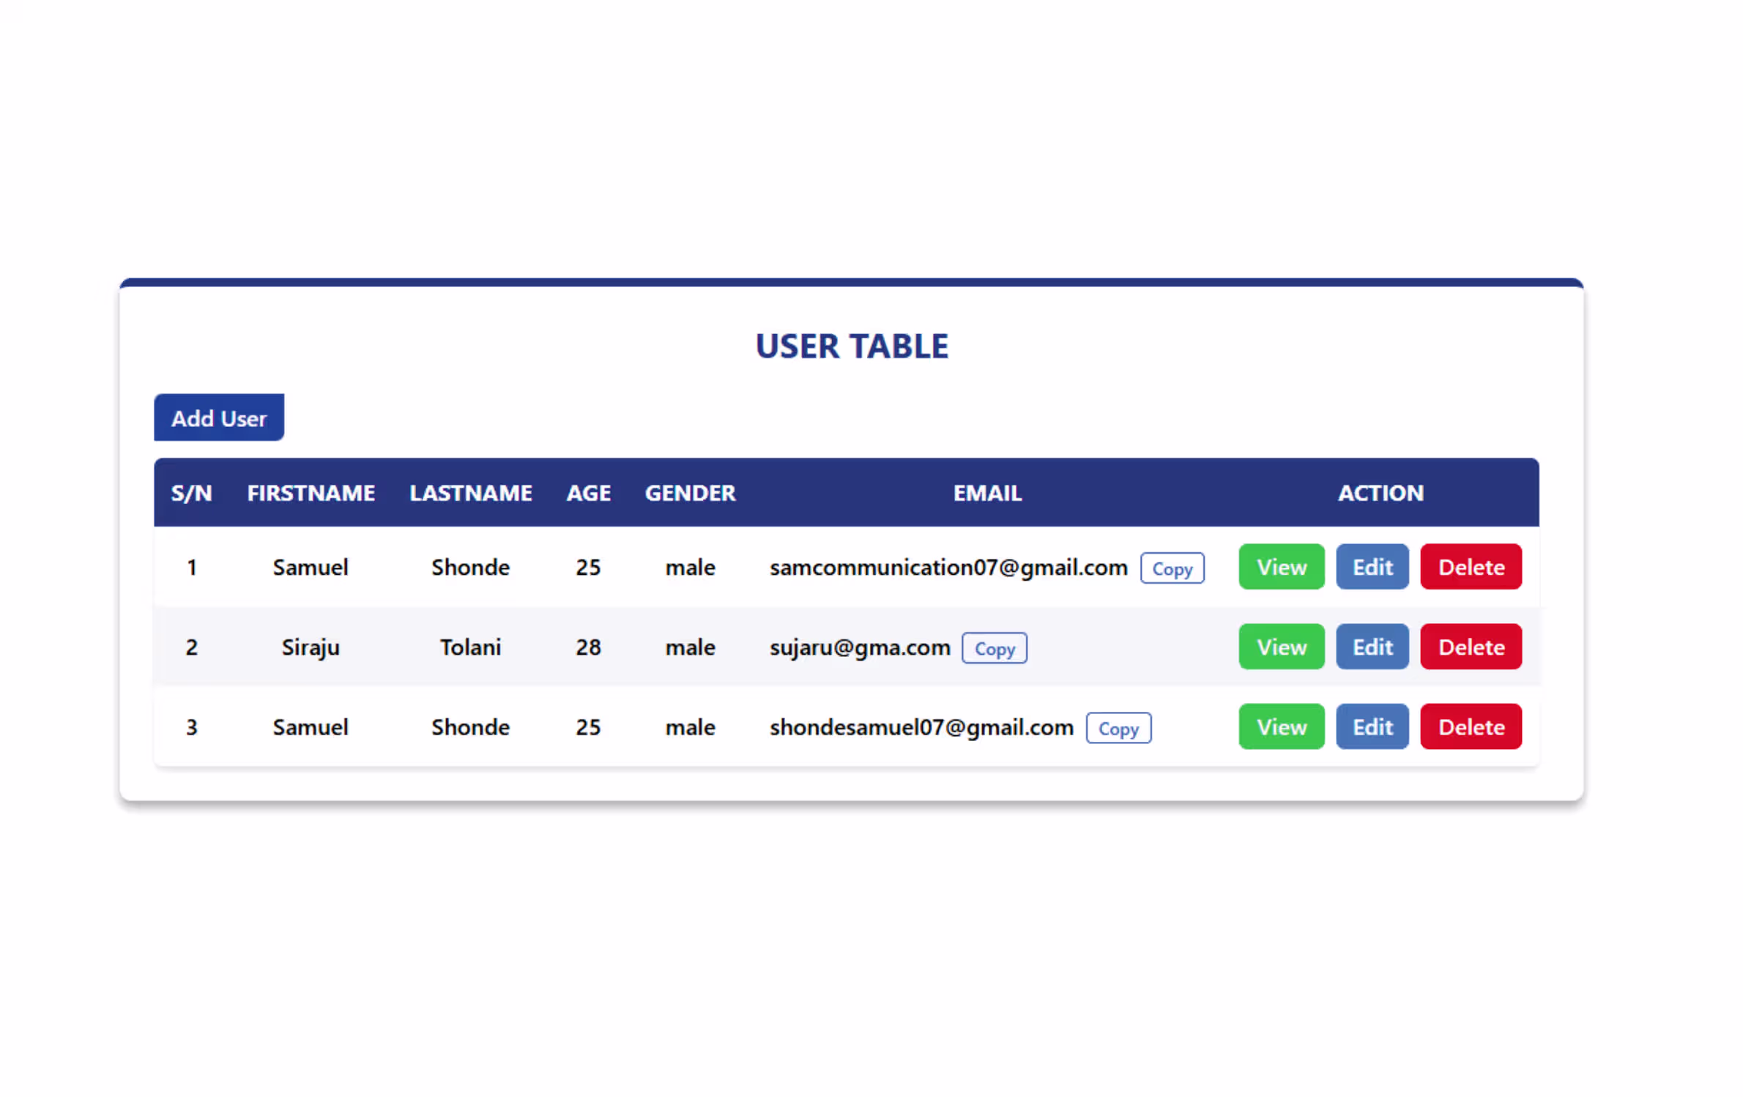View Siraju Tolani's record
The height and width of the screenshot is (1097, 1743).
pos(1282,647)
